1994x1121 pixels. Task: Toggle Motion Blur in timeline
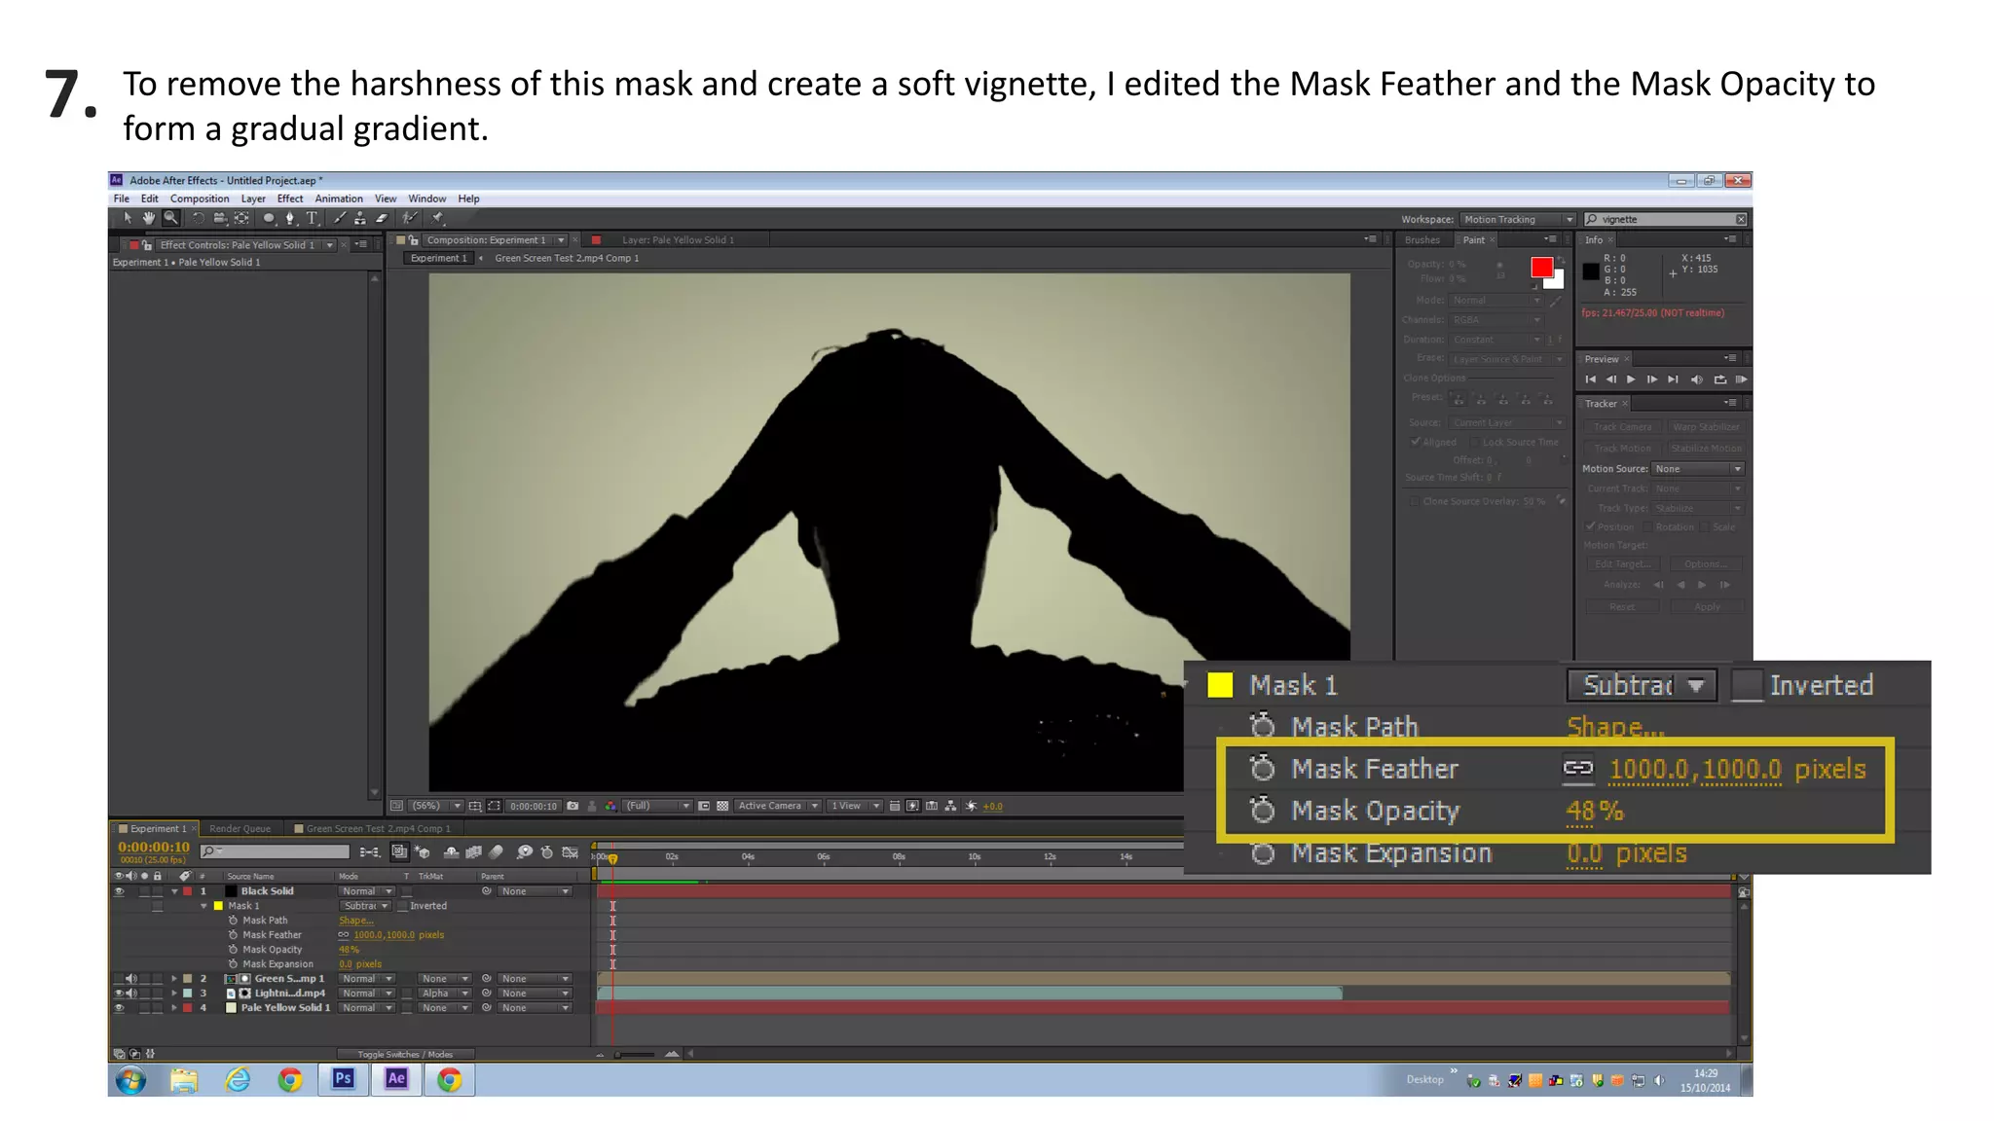point(497,852)
